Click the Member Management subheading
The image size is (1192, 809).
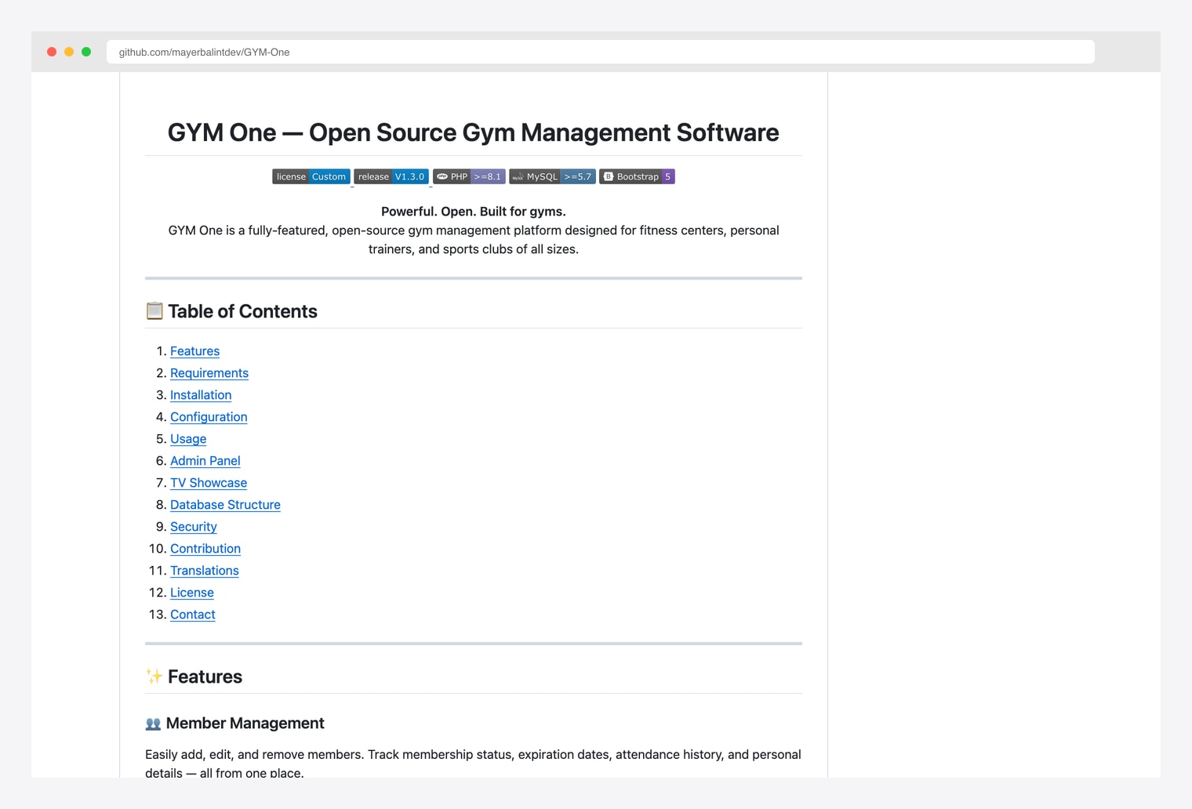(x=245, y=724)
